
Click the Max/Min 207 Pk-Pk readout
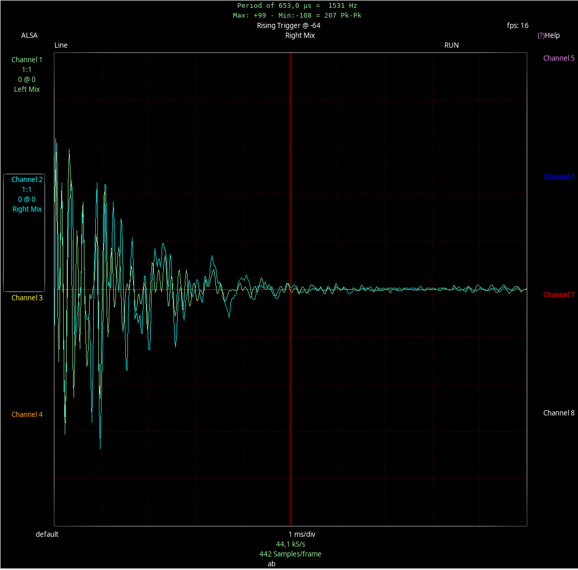tap(297, 16)
